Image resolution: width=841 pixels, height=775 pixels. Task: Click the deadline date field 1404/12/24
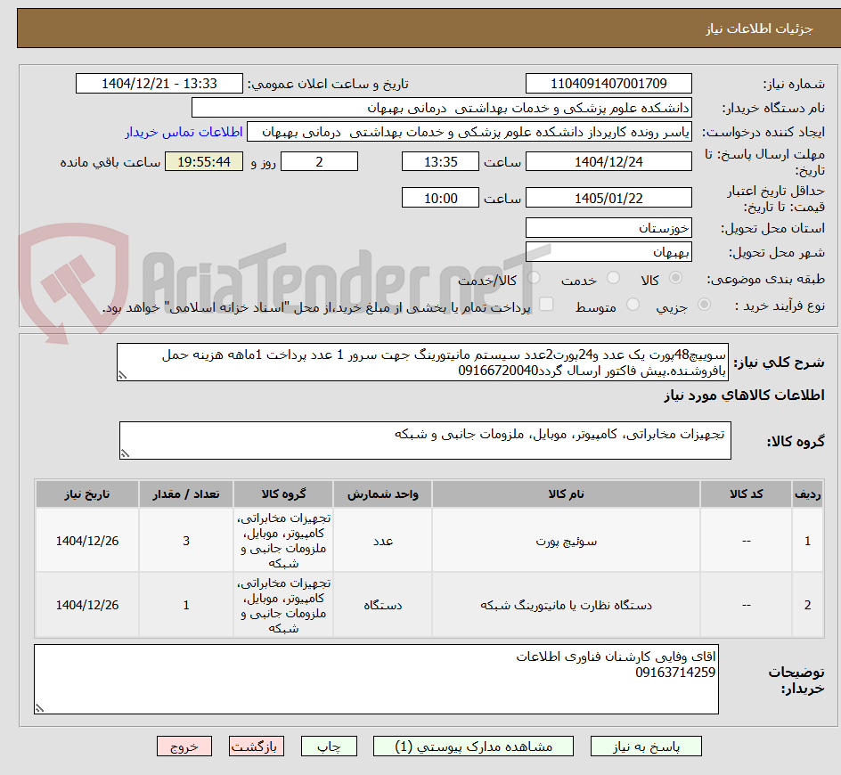point(608,161)
